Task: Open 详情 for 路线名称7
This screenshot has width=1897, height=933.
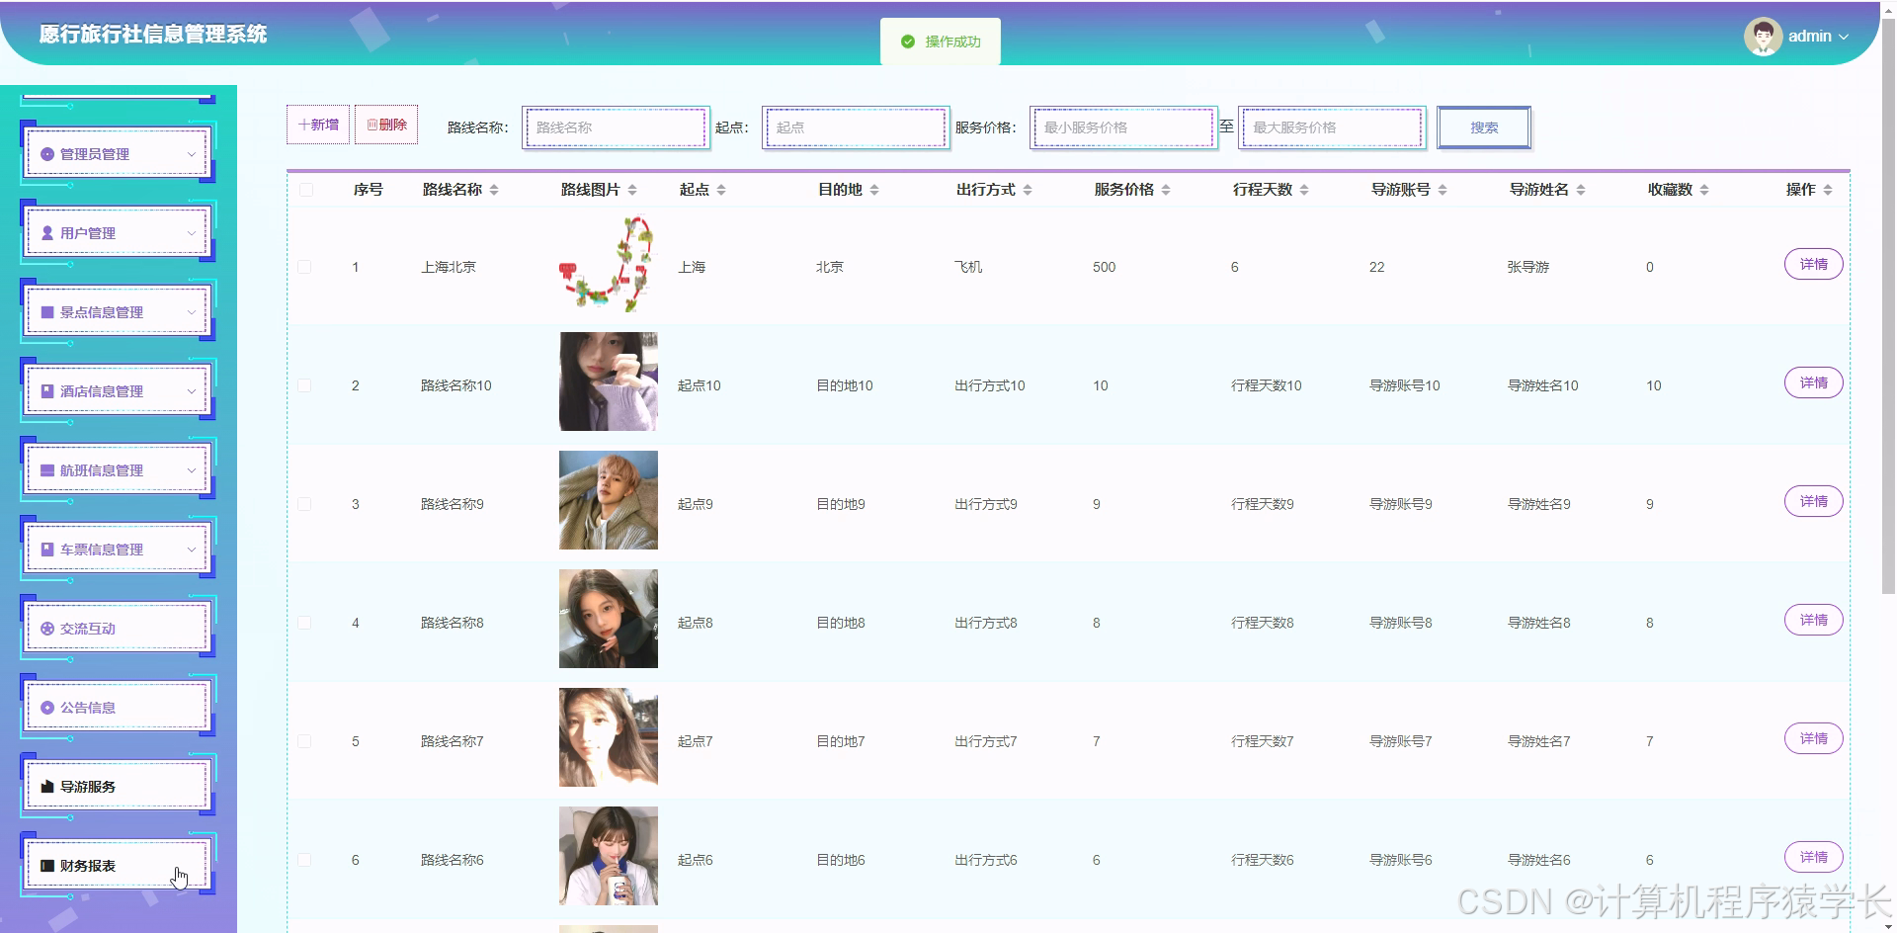Action: tap(1813, 738)
